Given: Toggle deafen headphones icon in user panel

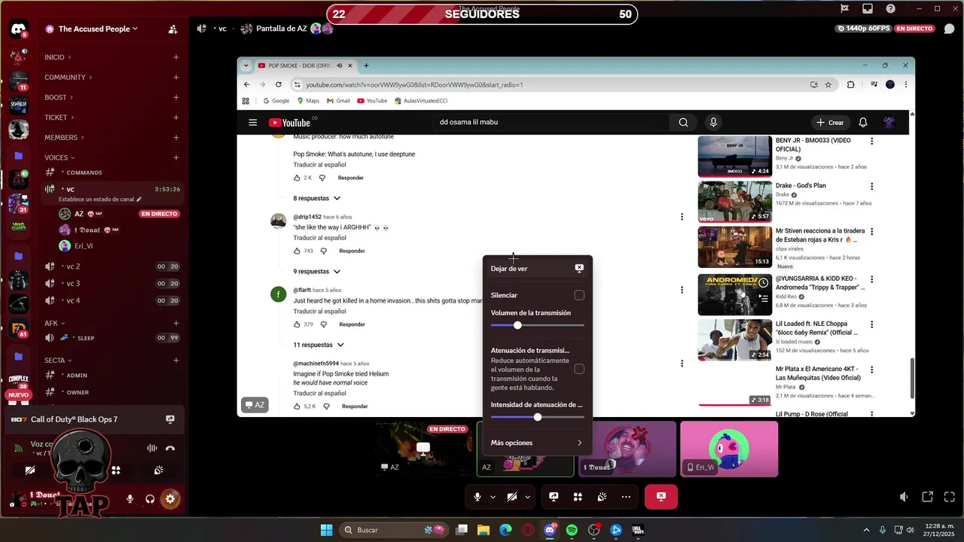Looking at the screenshot, I should [150, 498].
